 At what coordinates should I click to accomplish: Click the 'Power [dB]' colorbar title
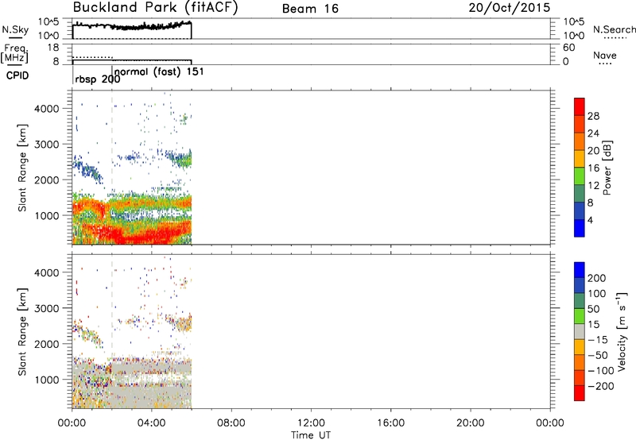tap(607, 168)
